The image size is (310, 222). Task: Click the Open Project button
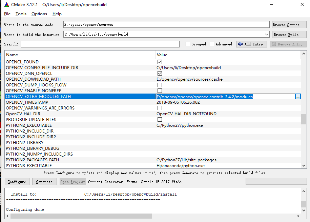tap(73, 182)
